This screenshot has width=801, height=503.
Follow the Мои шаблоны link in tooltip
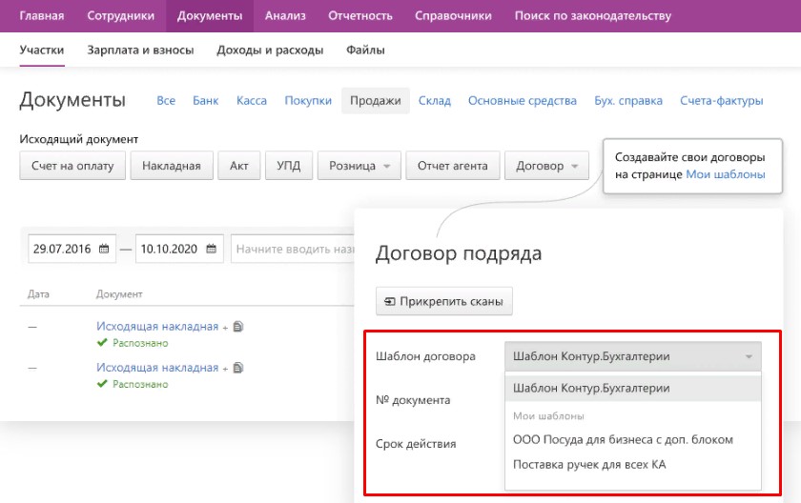[x=726, y=174]
